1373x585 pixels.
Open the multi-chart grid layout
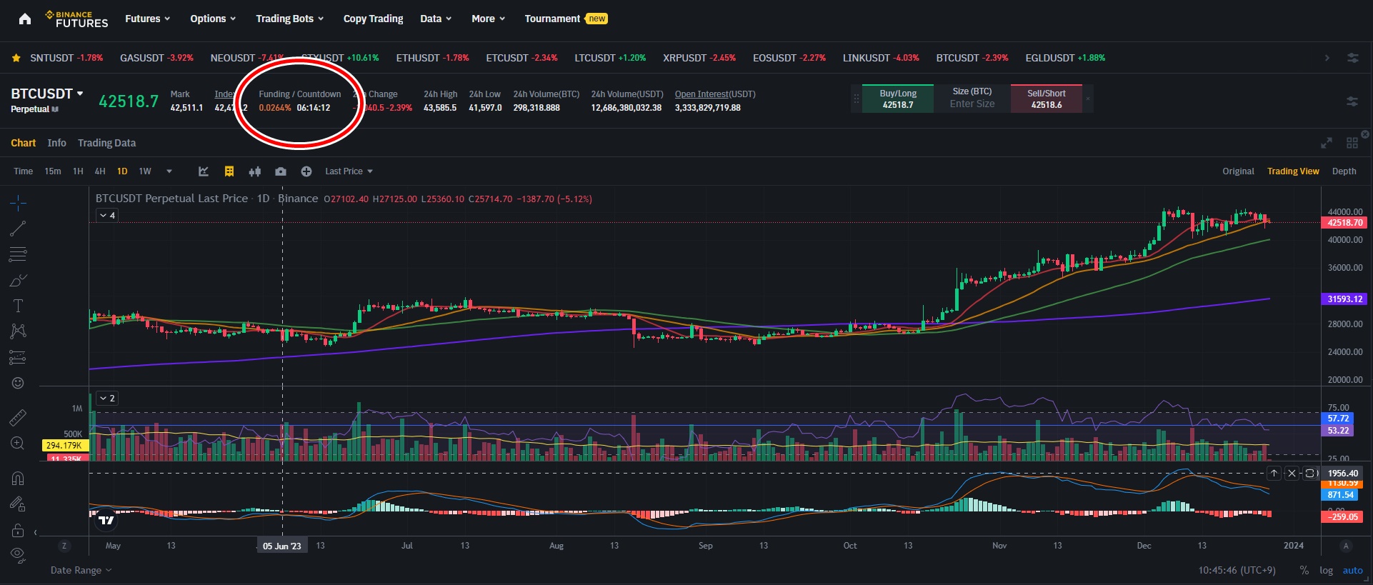tap(1352, 143)
